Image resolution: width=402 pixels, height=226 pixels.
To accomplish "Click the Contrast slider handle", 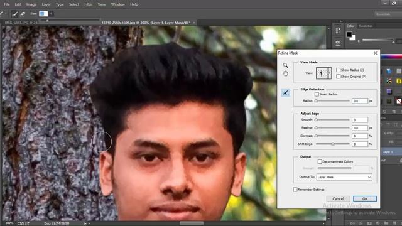I will [317, 136].
